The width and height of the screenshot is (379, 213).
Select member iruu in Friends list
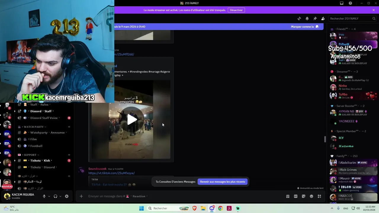(x=353, y=36)
